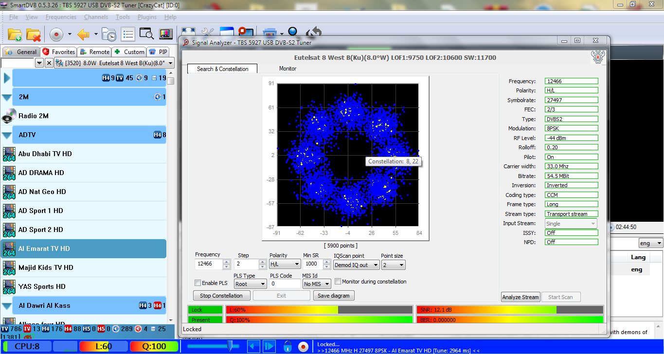Open the satellite selector Eutelsat 8 West dropdown
The height and width of the screenshot is (354, 664).
114,63
